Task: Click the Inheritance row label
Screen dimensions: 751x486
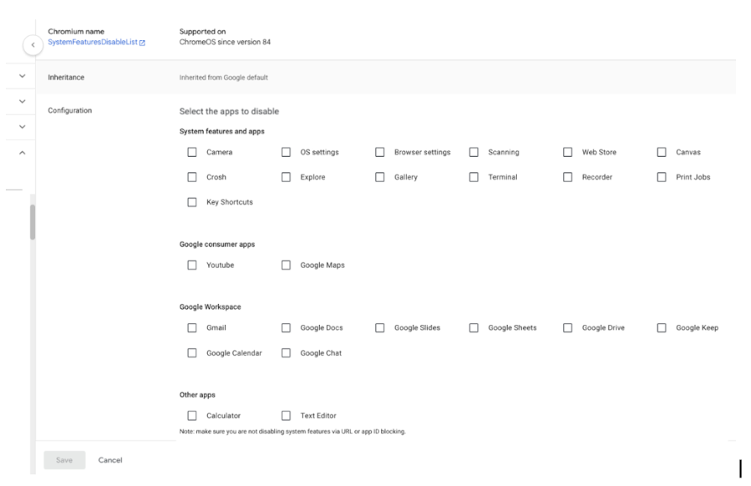Action: (x=66, y=77)
